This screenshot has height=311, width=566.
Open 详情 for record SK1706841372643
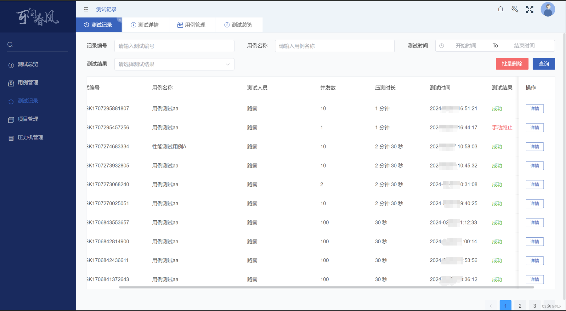[535, 280]
